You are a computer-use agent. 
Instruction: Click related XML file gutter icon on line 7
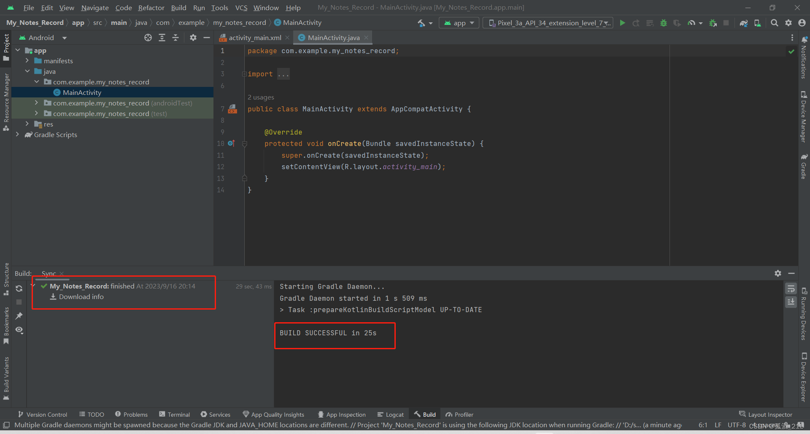(232, 109)
